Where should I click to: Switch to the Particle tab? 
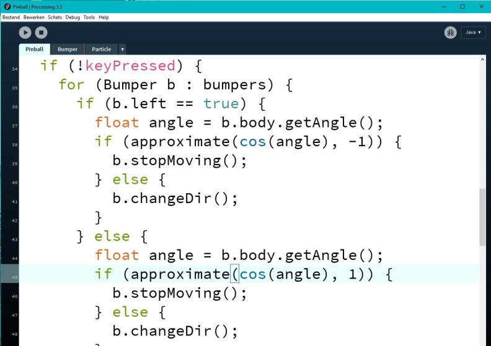(101, 50)
